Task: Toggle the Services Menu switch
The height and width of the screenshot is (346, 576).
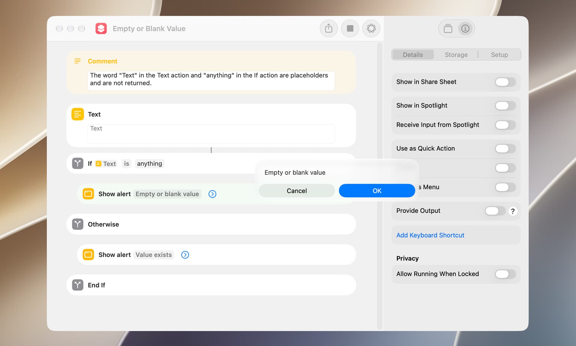Action: pos(505,187)
